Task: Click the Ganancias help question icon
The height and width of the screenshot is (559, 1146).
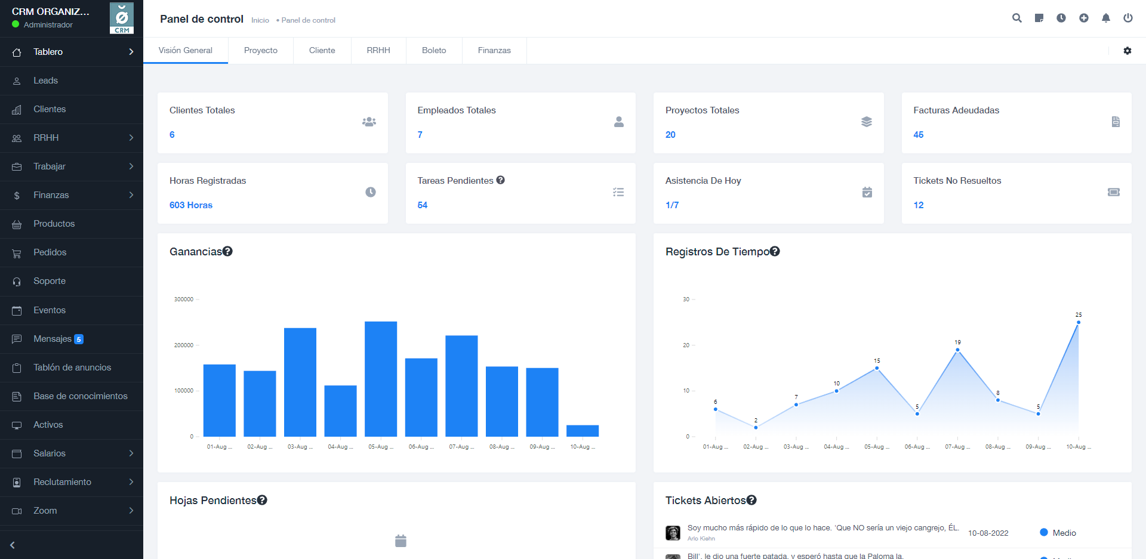Action: (227, 252)
